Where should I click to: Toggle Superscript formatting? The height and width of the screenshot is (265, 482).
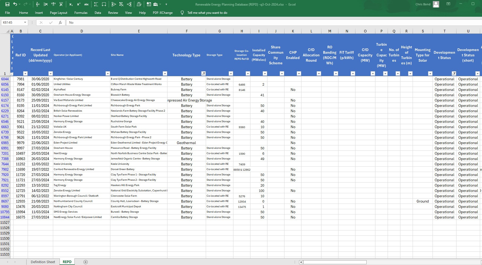click(79, 4)
